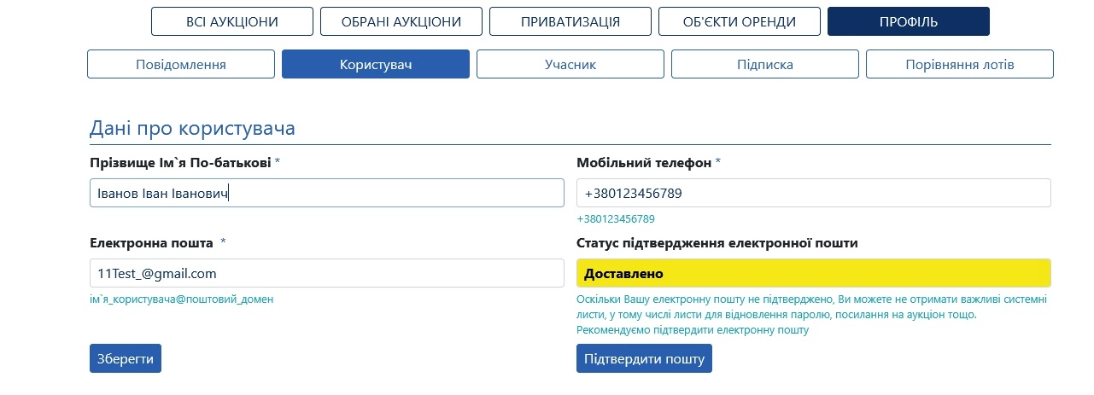Select ОБ'ЄКТИ ОРЕНДИ in top navigation

point(740,21)
